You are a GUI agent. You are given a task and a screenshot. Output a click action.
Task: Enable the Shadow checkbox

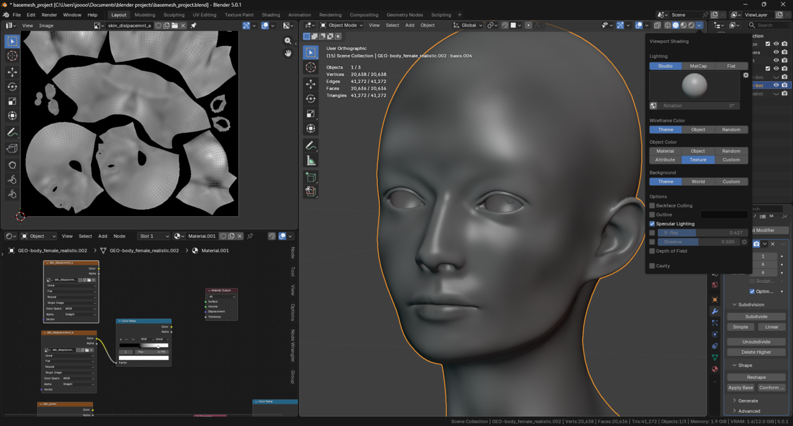click(x=652, y=242)
